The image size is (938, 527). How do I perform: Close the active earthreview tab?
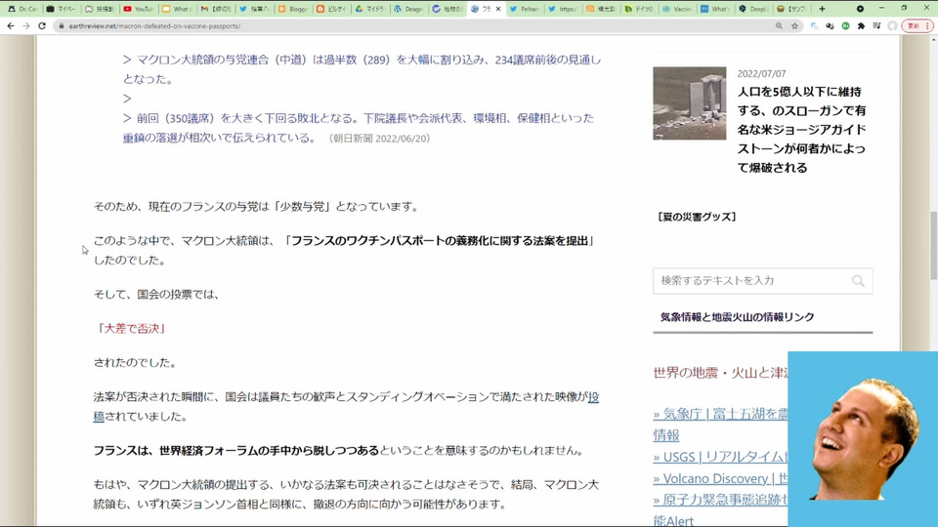coord(498,9)
